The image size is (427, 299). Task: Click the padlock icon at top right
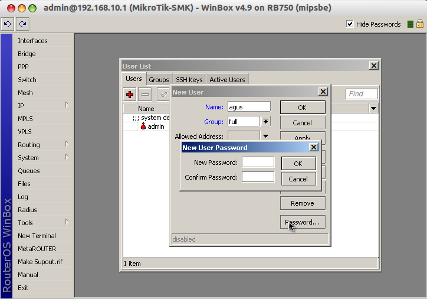420,24
